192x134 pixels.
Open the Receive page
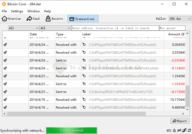tap(54, 19)
